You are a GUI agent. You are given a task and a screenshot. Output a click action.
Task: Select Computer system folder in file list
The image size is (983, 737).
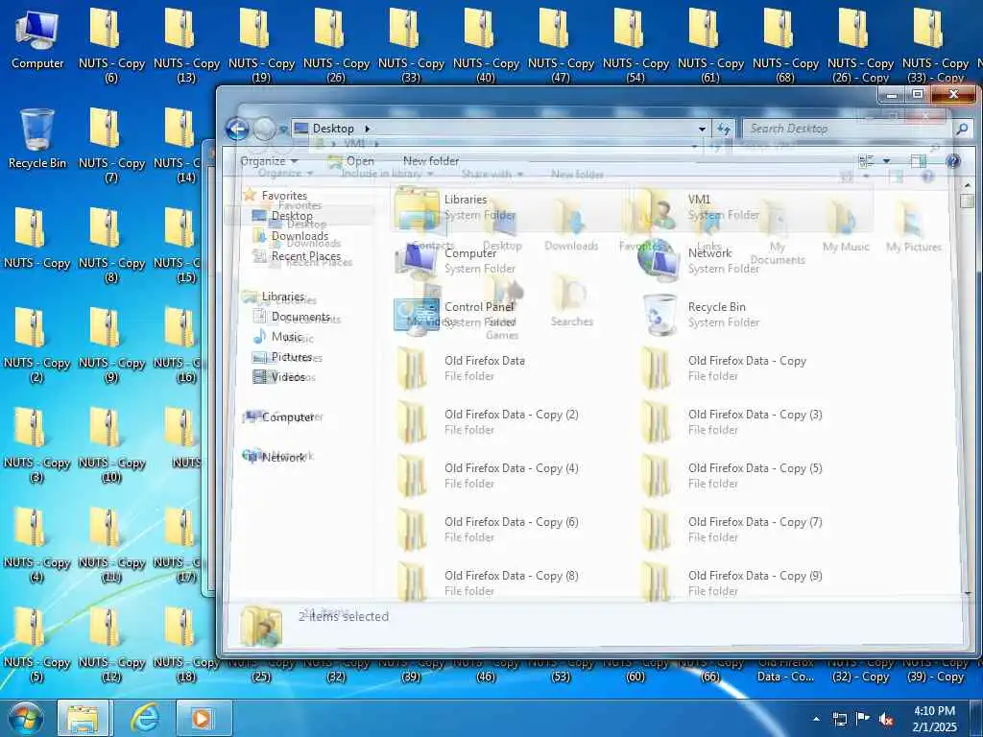coord(508,261)
